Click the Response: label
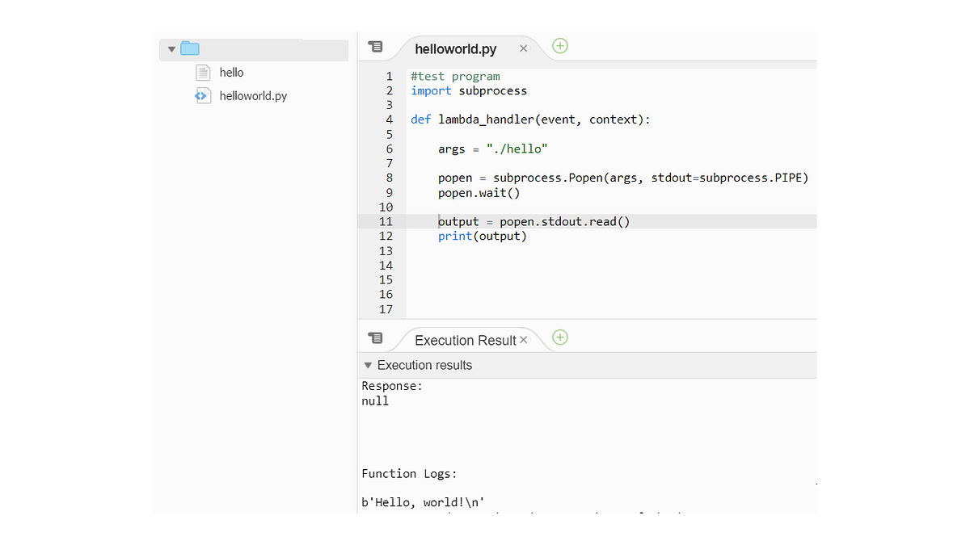Image resolution: width=970 pixels, height=545 pixels. pos(392,386)
